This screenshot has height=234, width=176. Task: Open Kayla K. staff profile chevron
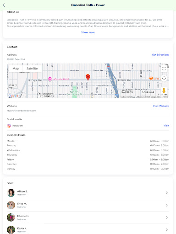tap(167, 230)
